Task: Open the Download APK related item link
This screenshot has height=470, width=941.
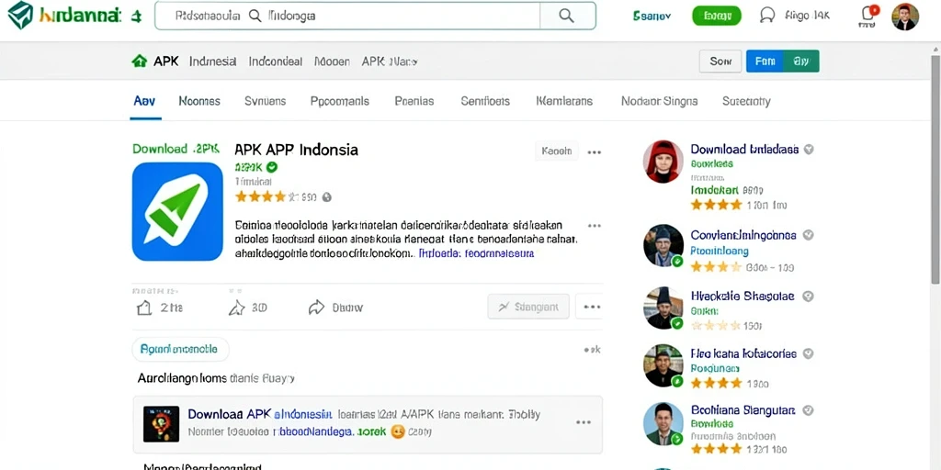Action: coord(260,414)
